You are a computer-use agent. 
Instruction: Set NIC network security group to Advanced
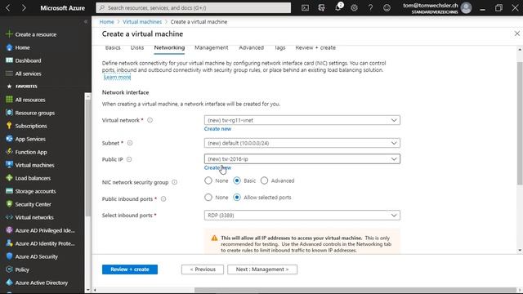coord(264,180)
